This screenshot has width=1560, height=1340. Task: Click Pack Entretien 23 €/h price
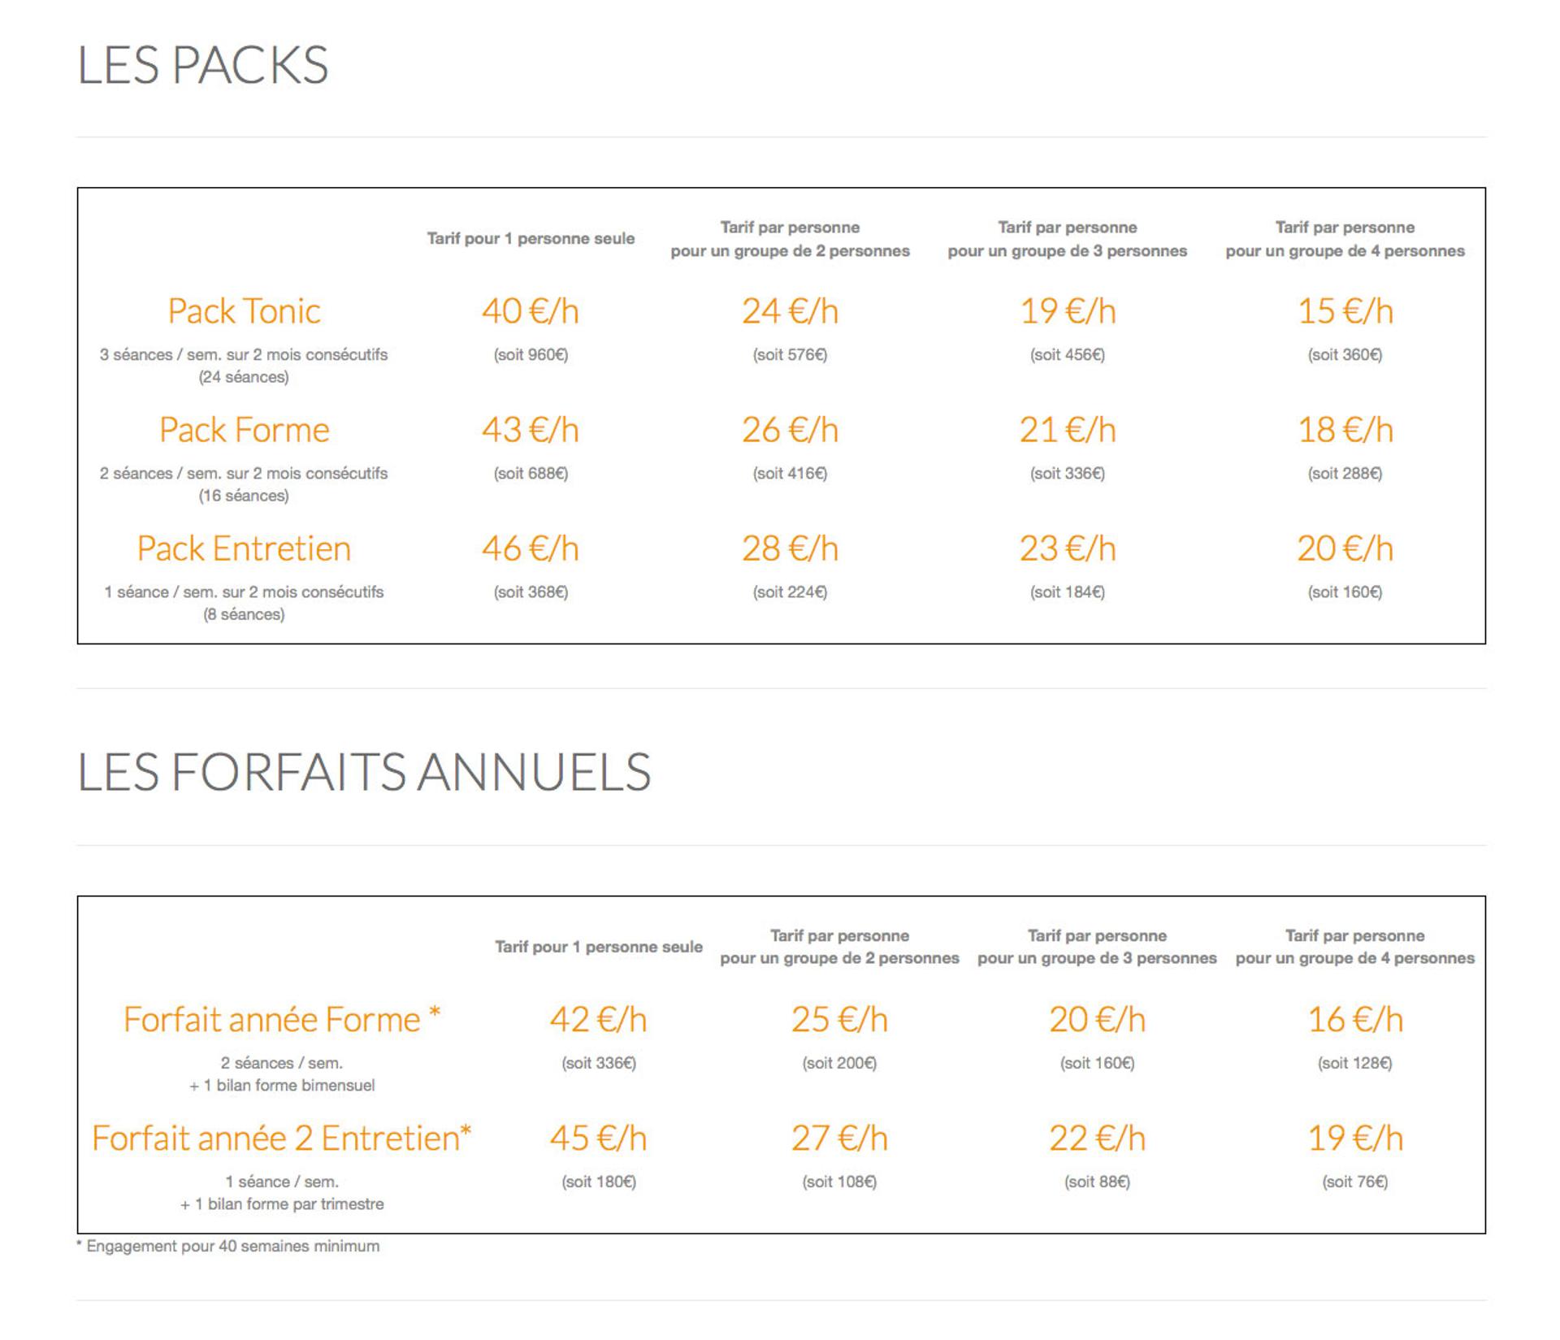[x=1068, y=549]
